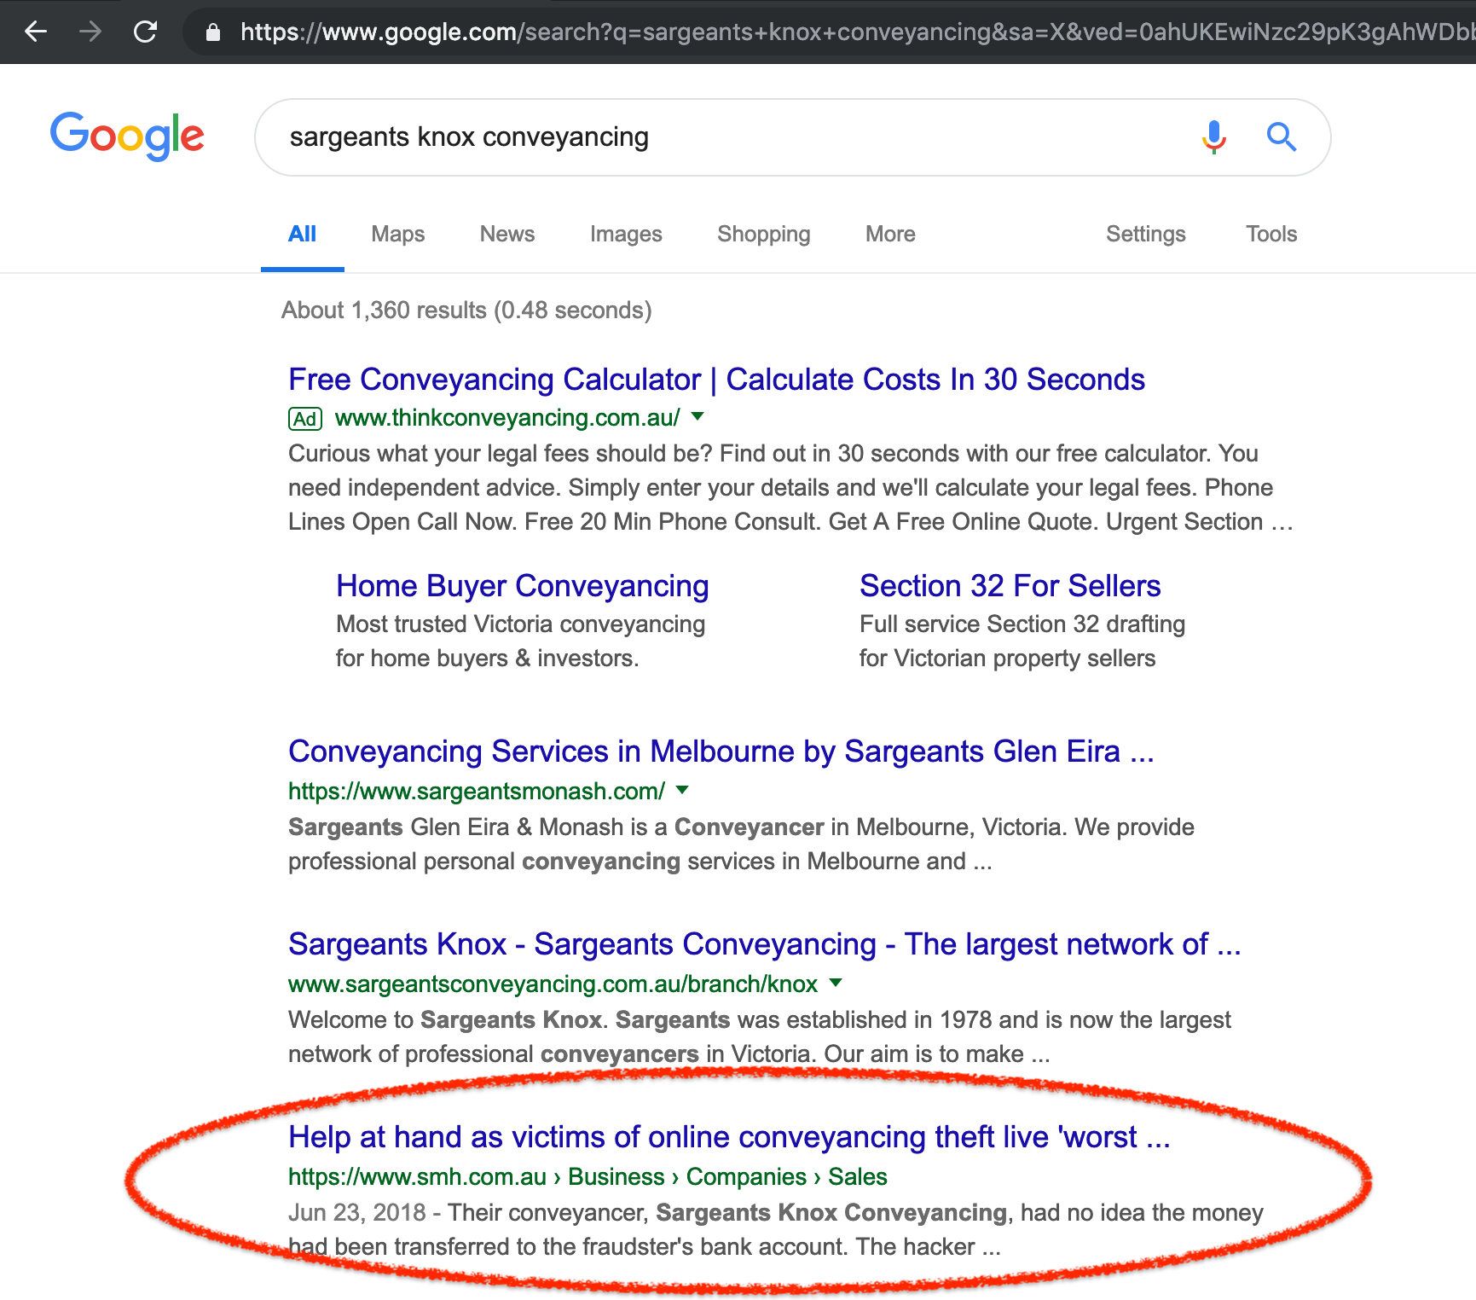Open Home Buyer Conveyancing sitelink

point(522,586)
